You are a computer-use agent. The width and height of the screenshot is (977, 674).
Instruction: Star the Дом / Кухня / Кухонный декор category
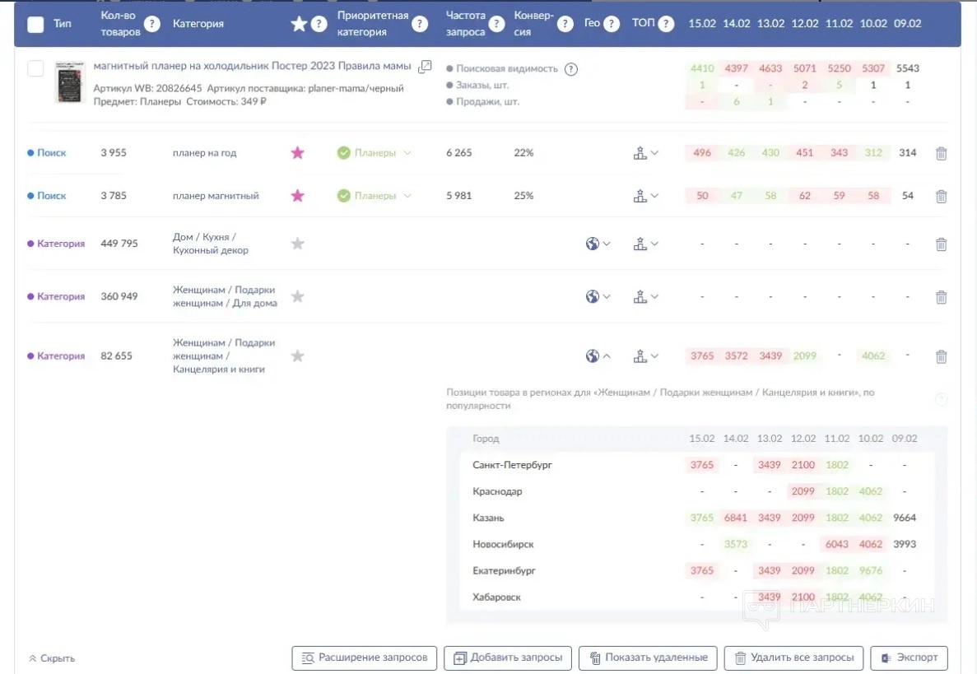[298, 244]
